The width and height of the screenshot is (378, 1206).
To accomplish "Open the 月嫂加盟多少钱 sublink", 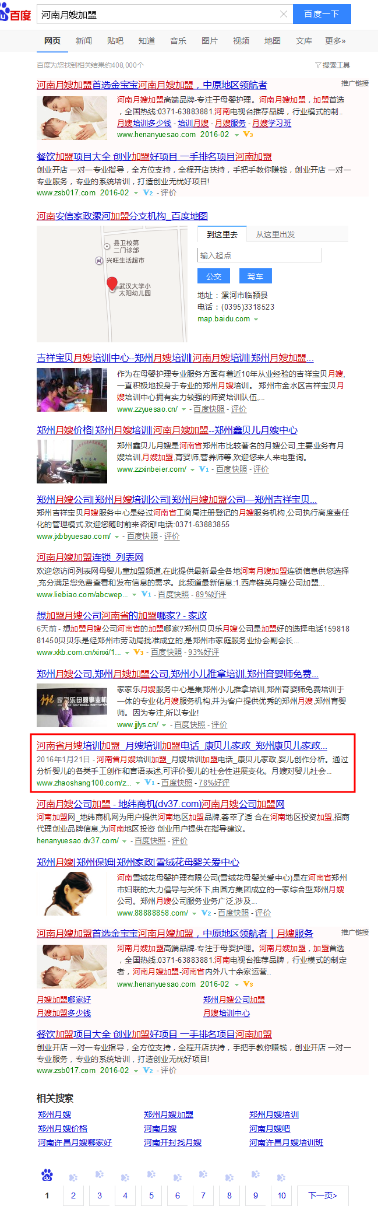I will point(63,1013).
